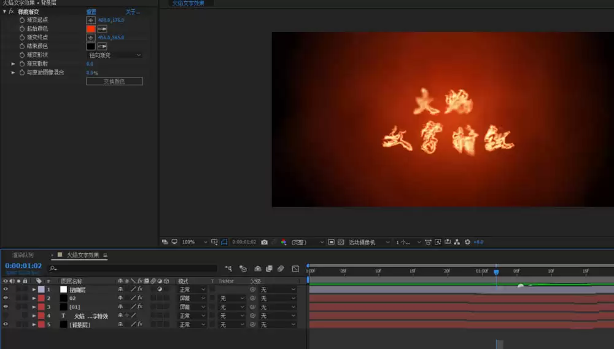The height and width of the screenshot is (349, 614).
Task: Toggle stopwatch for 渐变散射
Action: click(x=22, y=64)
